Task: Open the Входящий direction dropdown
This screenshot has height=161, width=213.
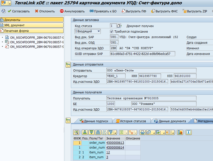Action: pos(99,31)
